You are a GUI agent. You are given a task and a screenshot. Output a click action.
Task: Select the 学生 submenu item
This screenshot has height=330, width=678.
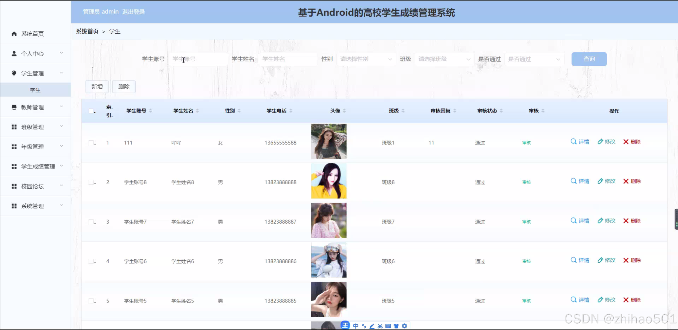[35, 90]
